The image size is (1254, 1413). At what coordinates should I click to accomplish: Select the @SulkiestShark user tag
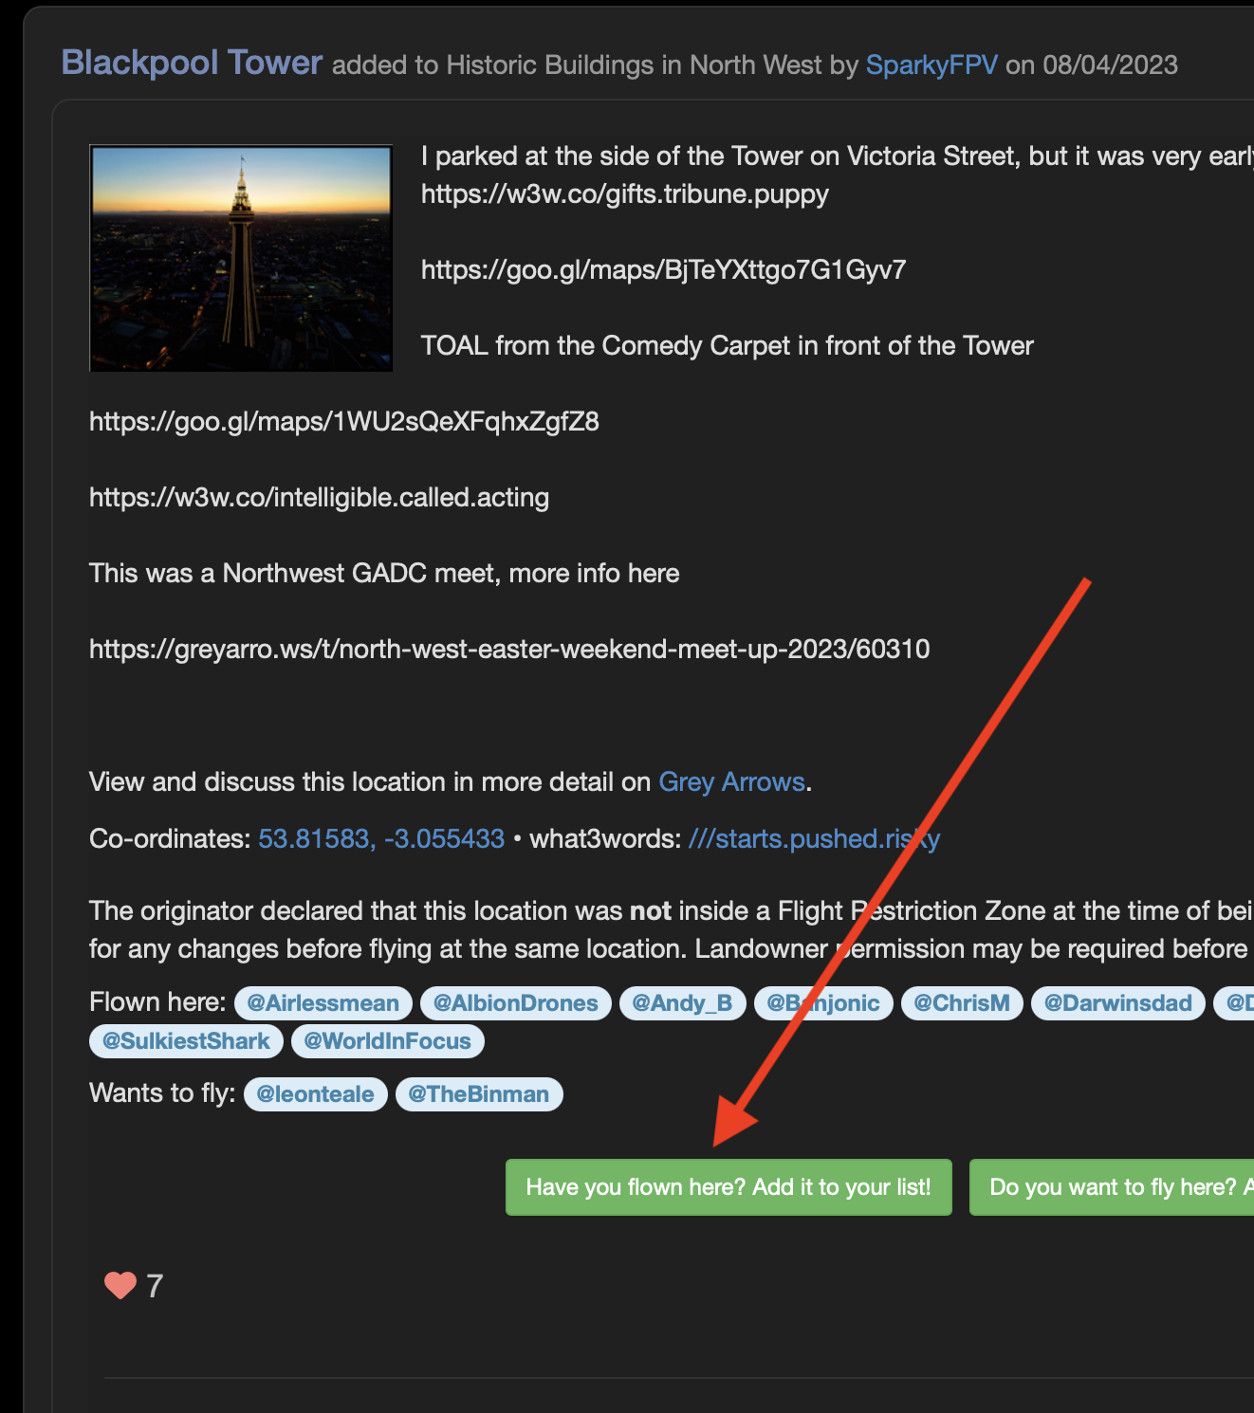click(186, 1040)
